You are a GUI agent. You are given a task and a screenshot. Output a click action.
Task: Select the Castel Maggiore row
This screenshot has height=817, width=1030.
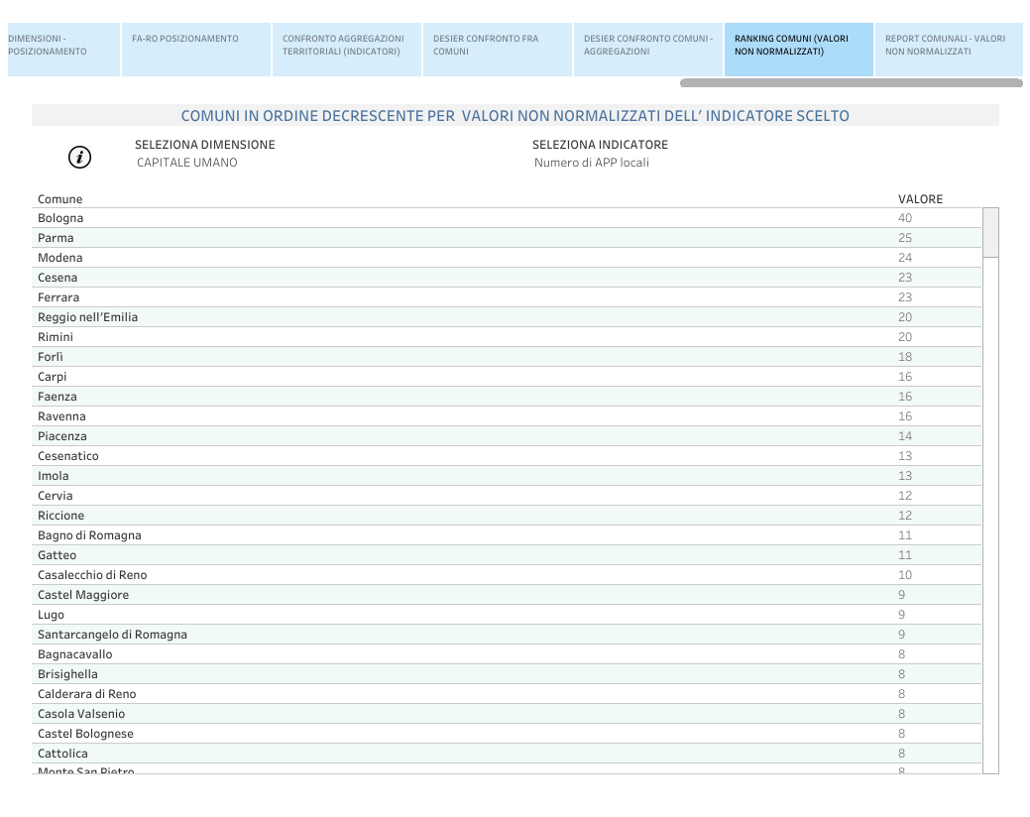[x=507, y=594]
